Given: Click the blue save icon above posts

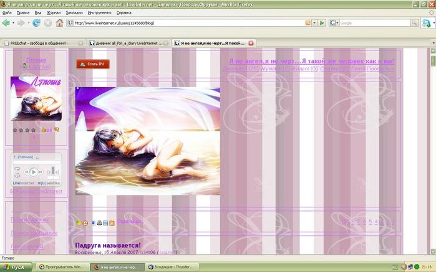Looking at the screenshot, I should pyautogui.click(x=105, y=223).
